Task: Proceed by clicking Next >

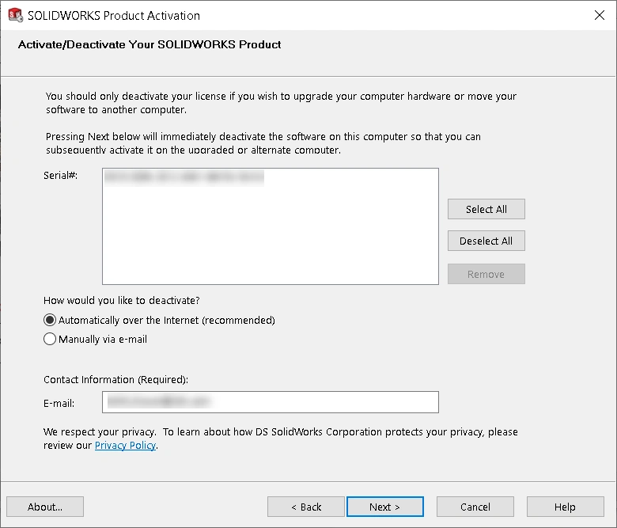Action: 384,507
